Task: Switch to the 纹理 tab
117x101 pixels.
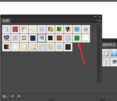Action: pos(6,21)
